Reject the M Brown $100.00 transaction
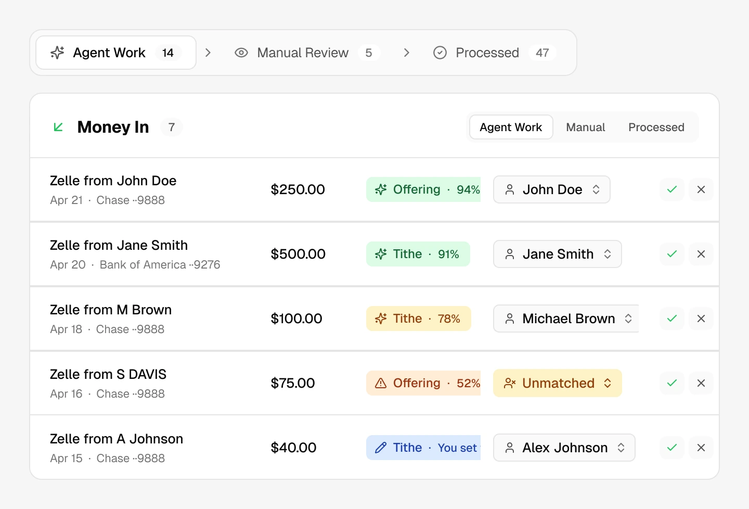Image resolution: width=749 pixels, height=509 pixels. coord(701,319)
